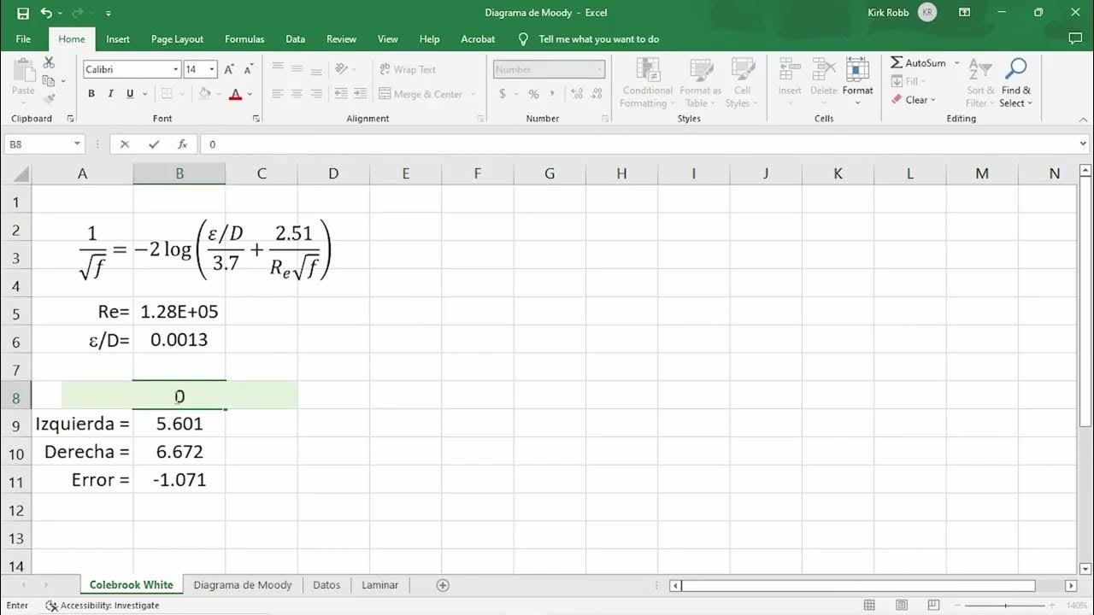Click the Copy icon in Clipboard group
Viewport: 1094px width, 615px height.
[x=49, y=80]
